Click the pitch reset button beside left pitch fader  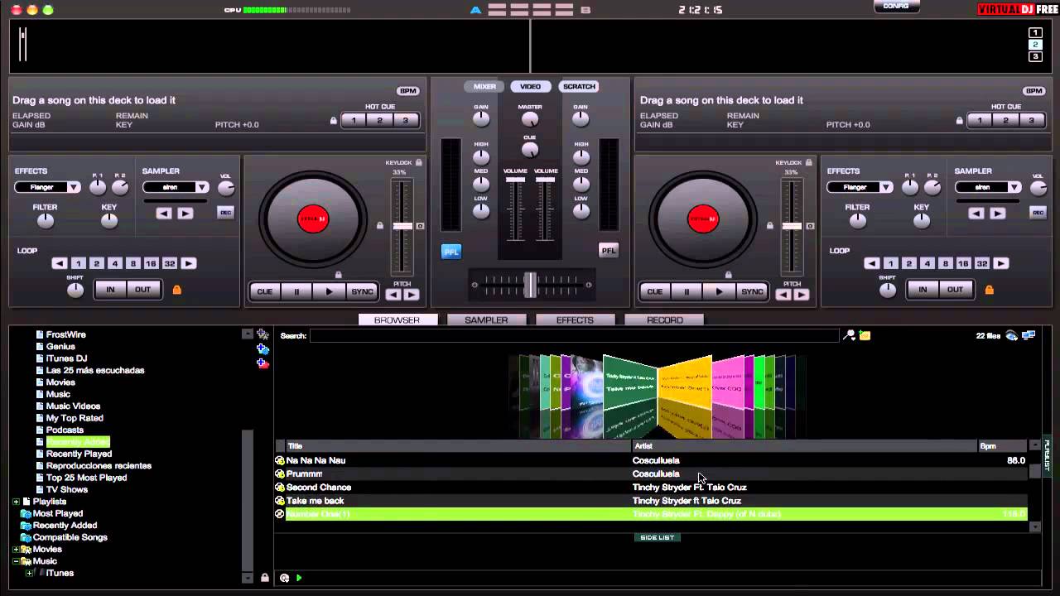point(420,226)
